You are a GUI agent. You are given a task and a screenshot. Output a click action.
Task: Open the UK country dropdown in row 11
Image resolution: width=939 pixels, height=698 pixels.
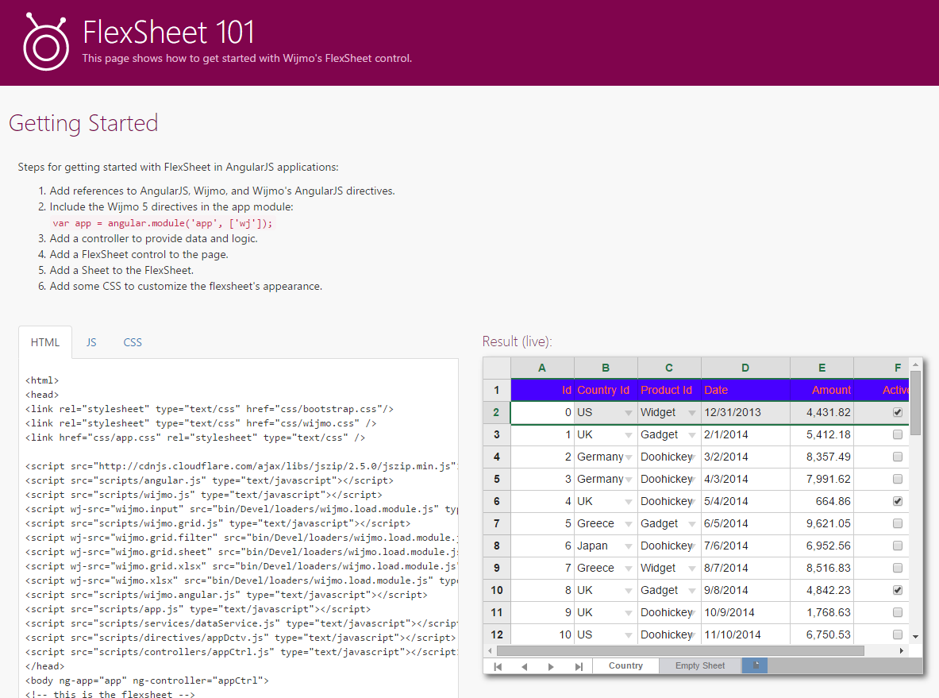(x=628, y=613)
